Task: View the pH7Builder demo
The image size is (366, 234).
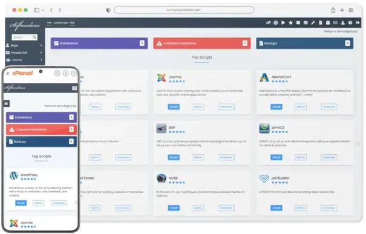Action: (301, 208)
